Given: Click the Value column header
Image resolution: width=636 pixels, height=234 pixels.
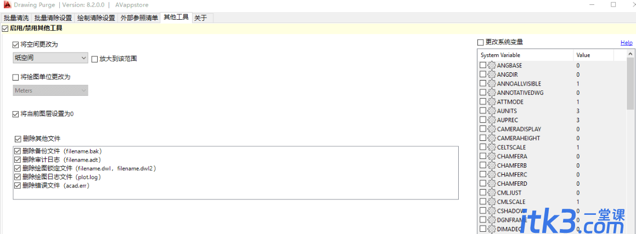Looking at the screenshot, I should [x=594, y=55].
